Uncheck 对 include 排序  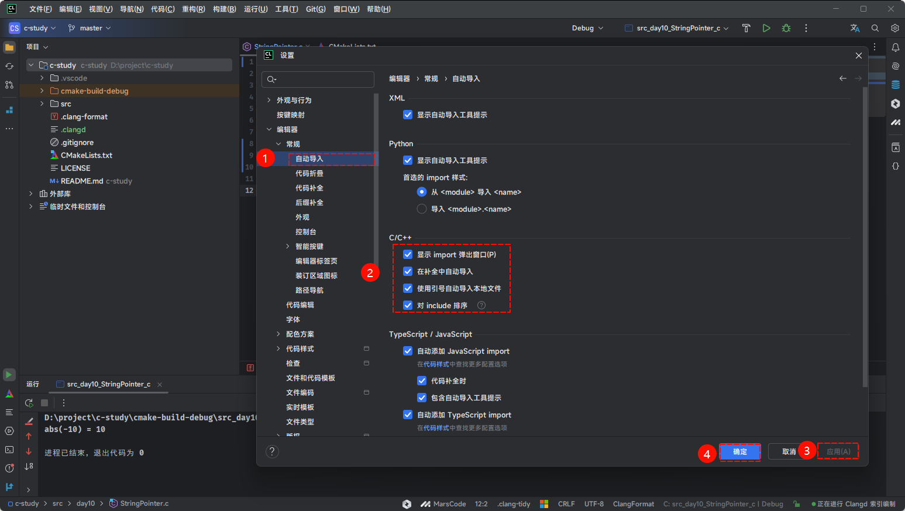(408, 305)
